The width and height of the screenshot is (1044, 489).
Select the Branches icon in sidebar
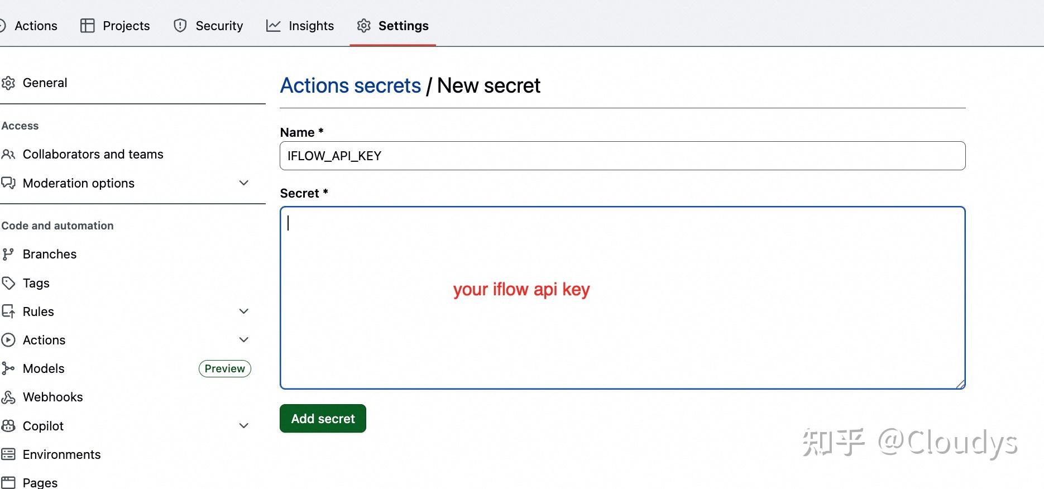[8, 254]
